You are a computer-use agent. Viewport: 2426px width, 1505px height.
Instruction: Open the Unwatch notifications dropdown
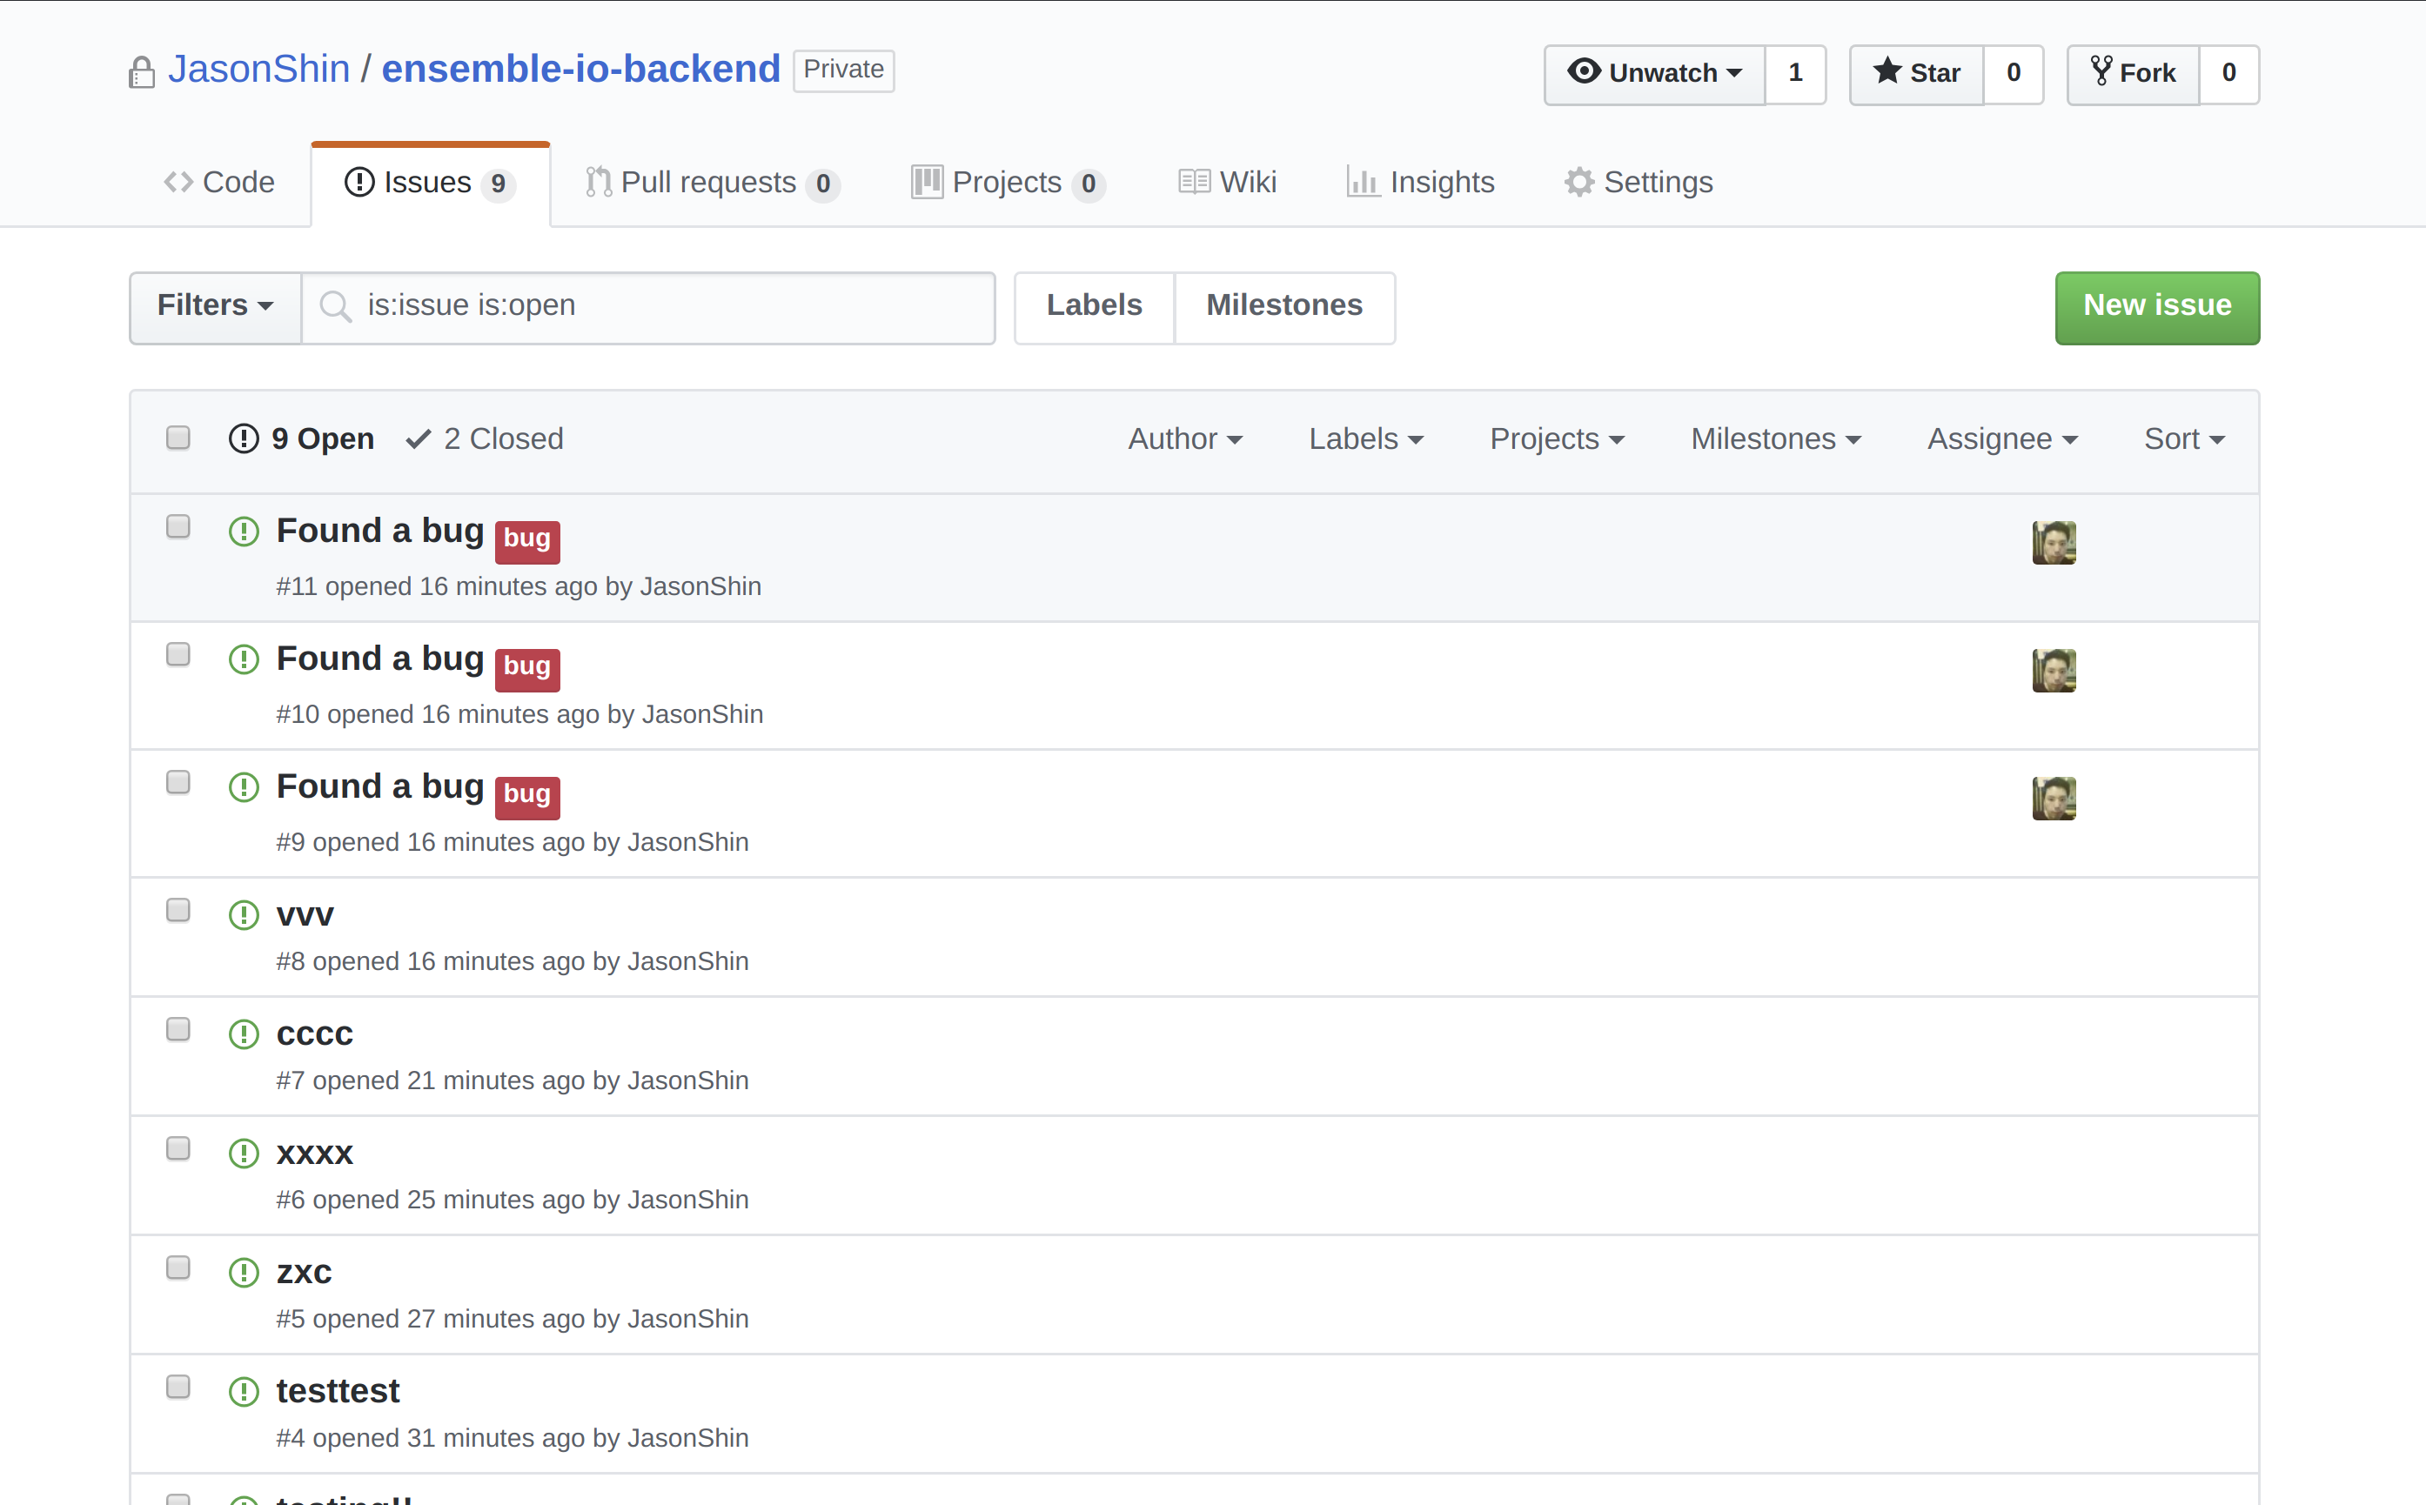1654,74
